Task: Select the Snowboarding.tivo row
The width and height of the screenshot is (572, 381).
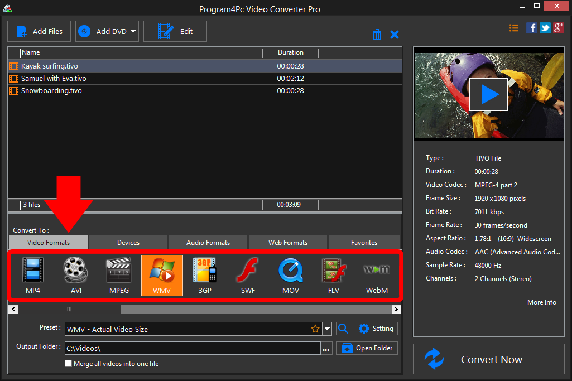Action: click(x=205, y=91)
